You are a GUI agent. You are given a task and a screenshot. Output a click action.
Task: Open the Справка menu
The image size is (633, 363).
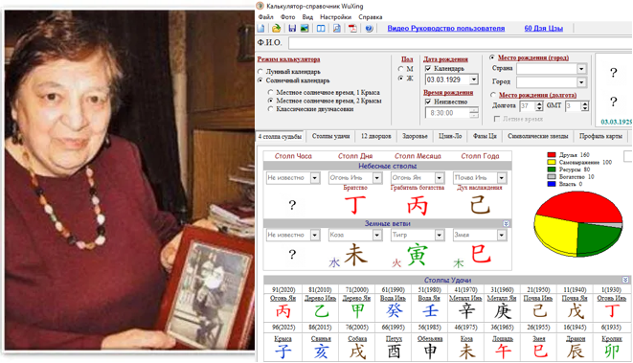(371, 17)
